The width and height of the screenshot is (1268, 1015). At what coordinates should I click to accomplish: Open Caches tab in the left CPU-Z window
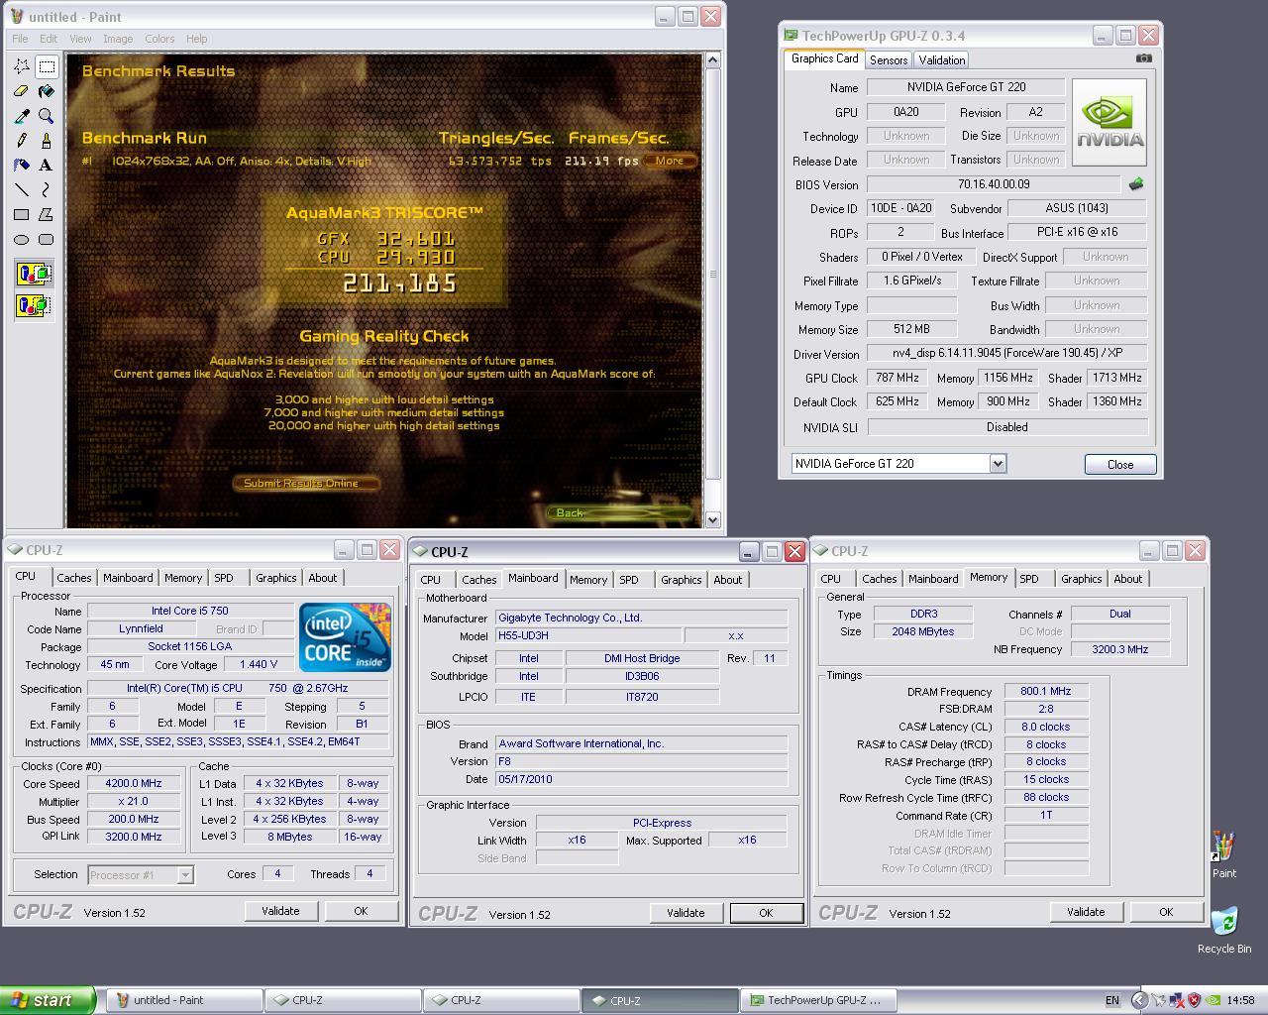73,578
